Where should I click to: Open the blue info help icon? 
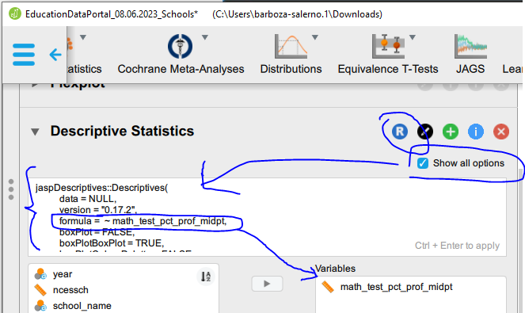476,132
